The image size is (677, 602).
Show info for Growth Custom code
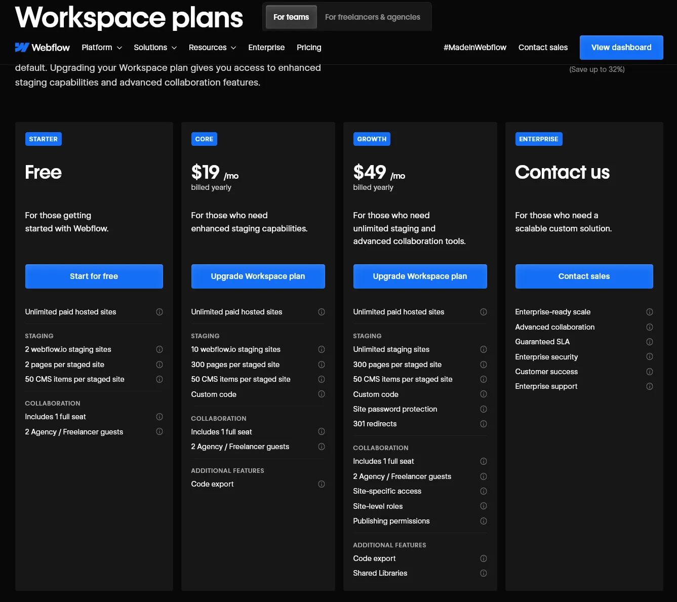[484, 394]
